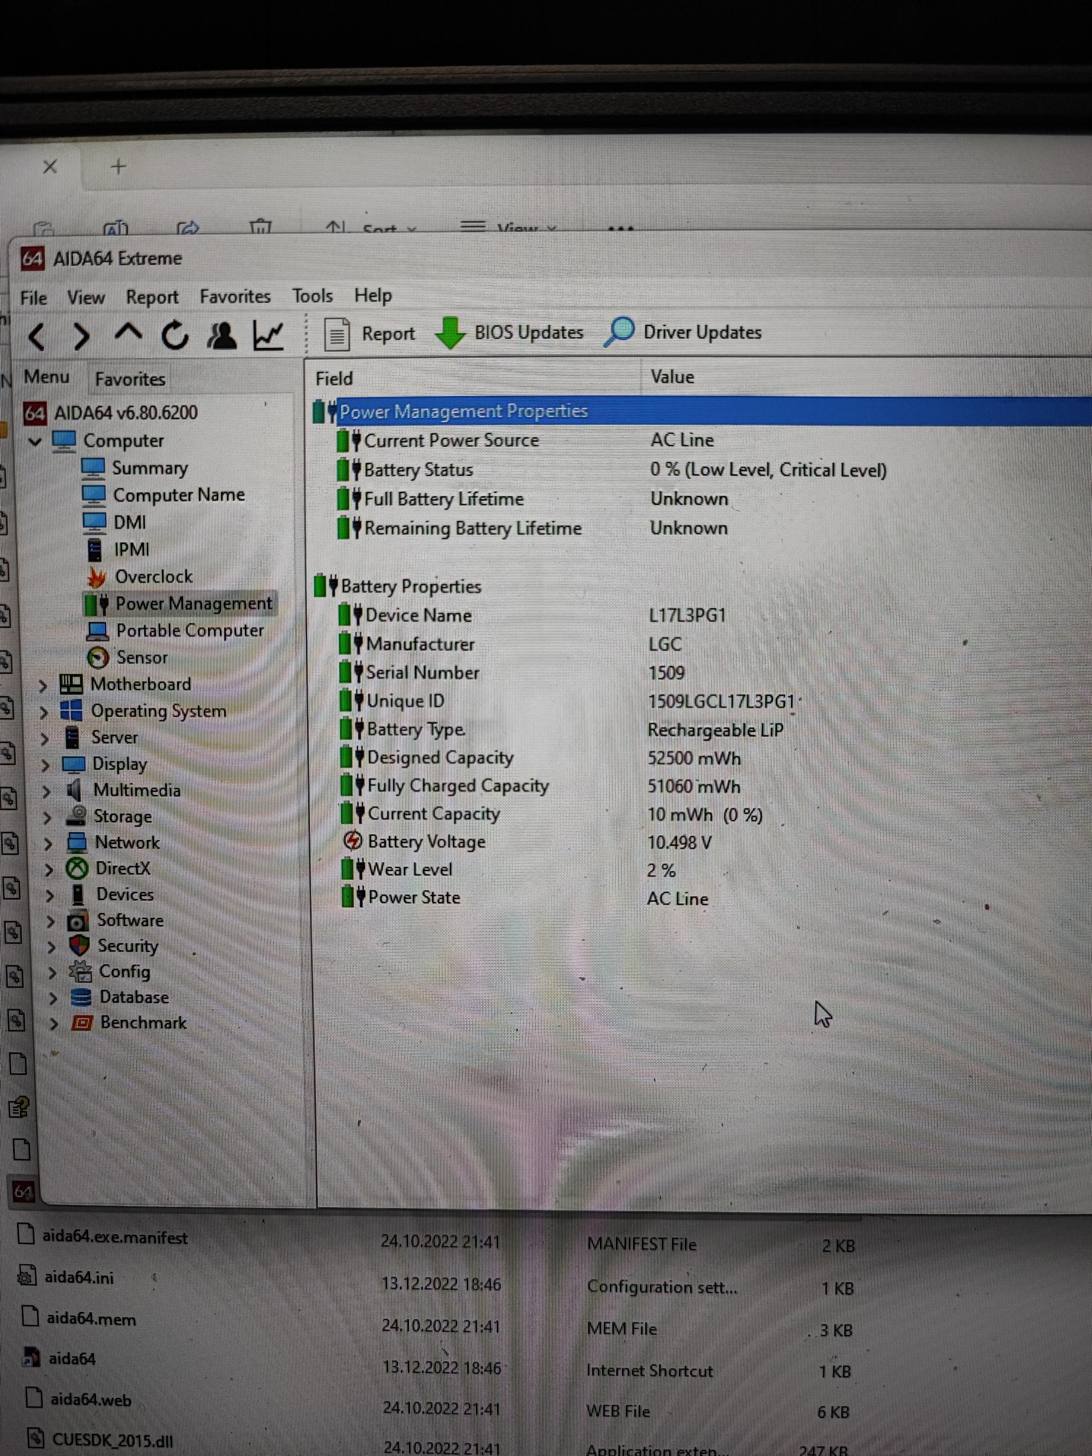
Task: Collapse the Computer tree node
Action: [35, 442]
